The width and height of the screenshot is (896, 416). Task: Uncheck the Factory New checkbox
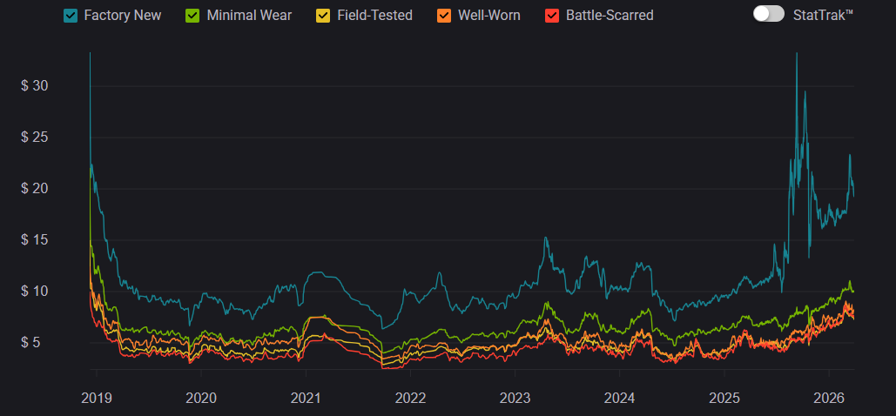(71, 16)
